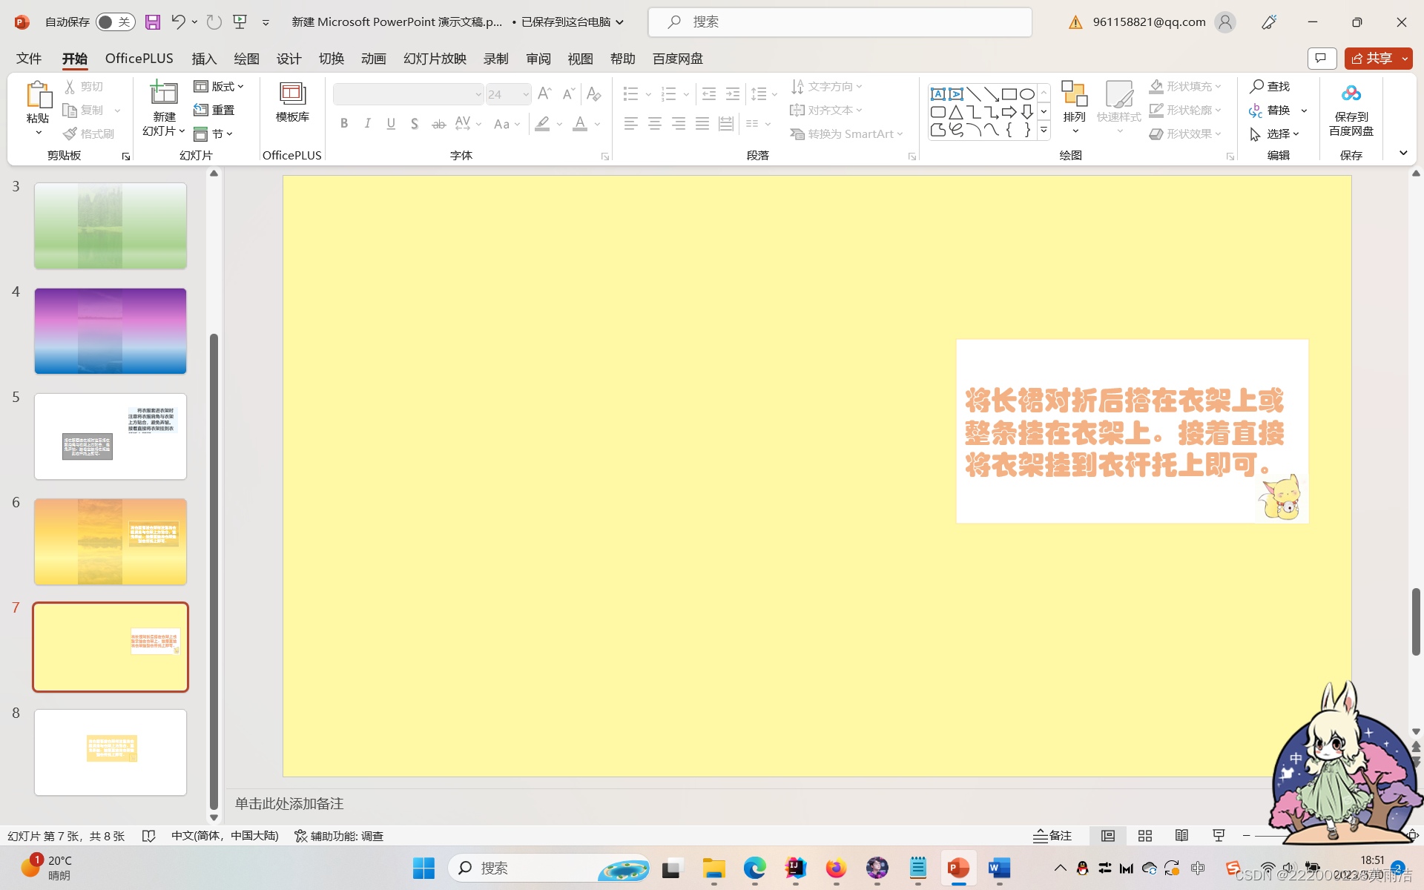Toggle the Notes pane button
The image size is (1424, 890).
(1052, 836)
